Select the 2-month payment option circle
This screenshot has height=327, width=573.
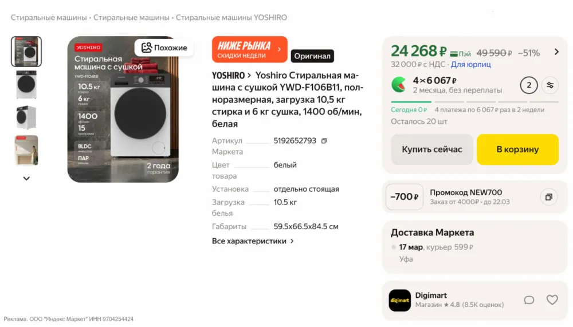528,85
